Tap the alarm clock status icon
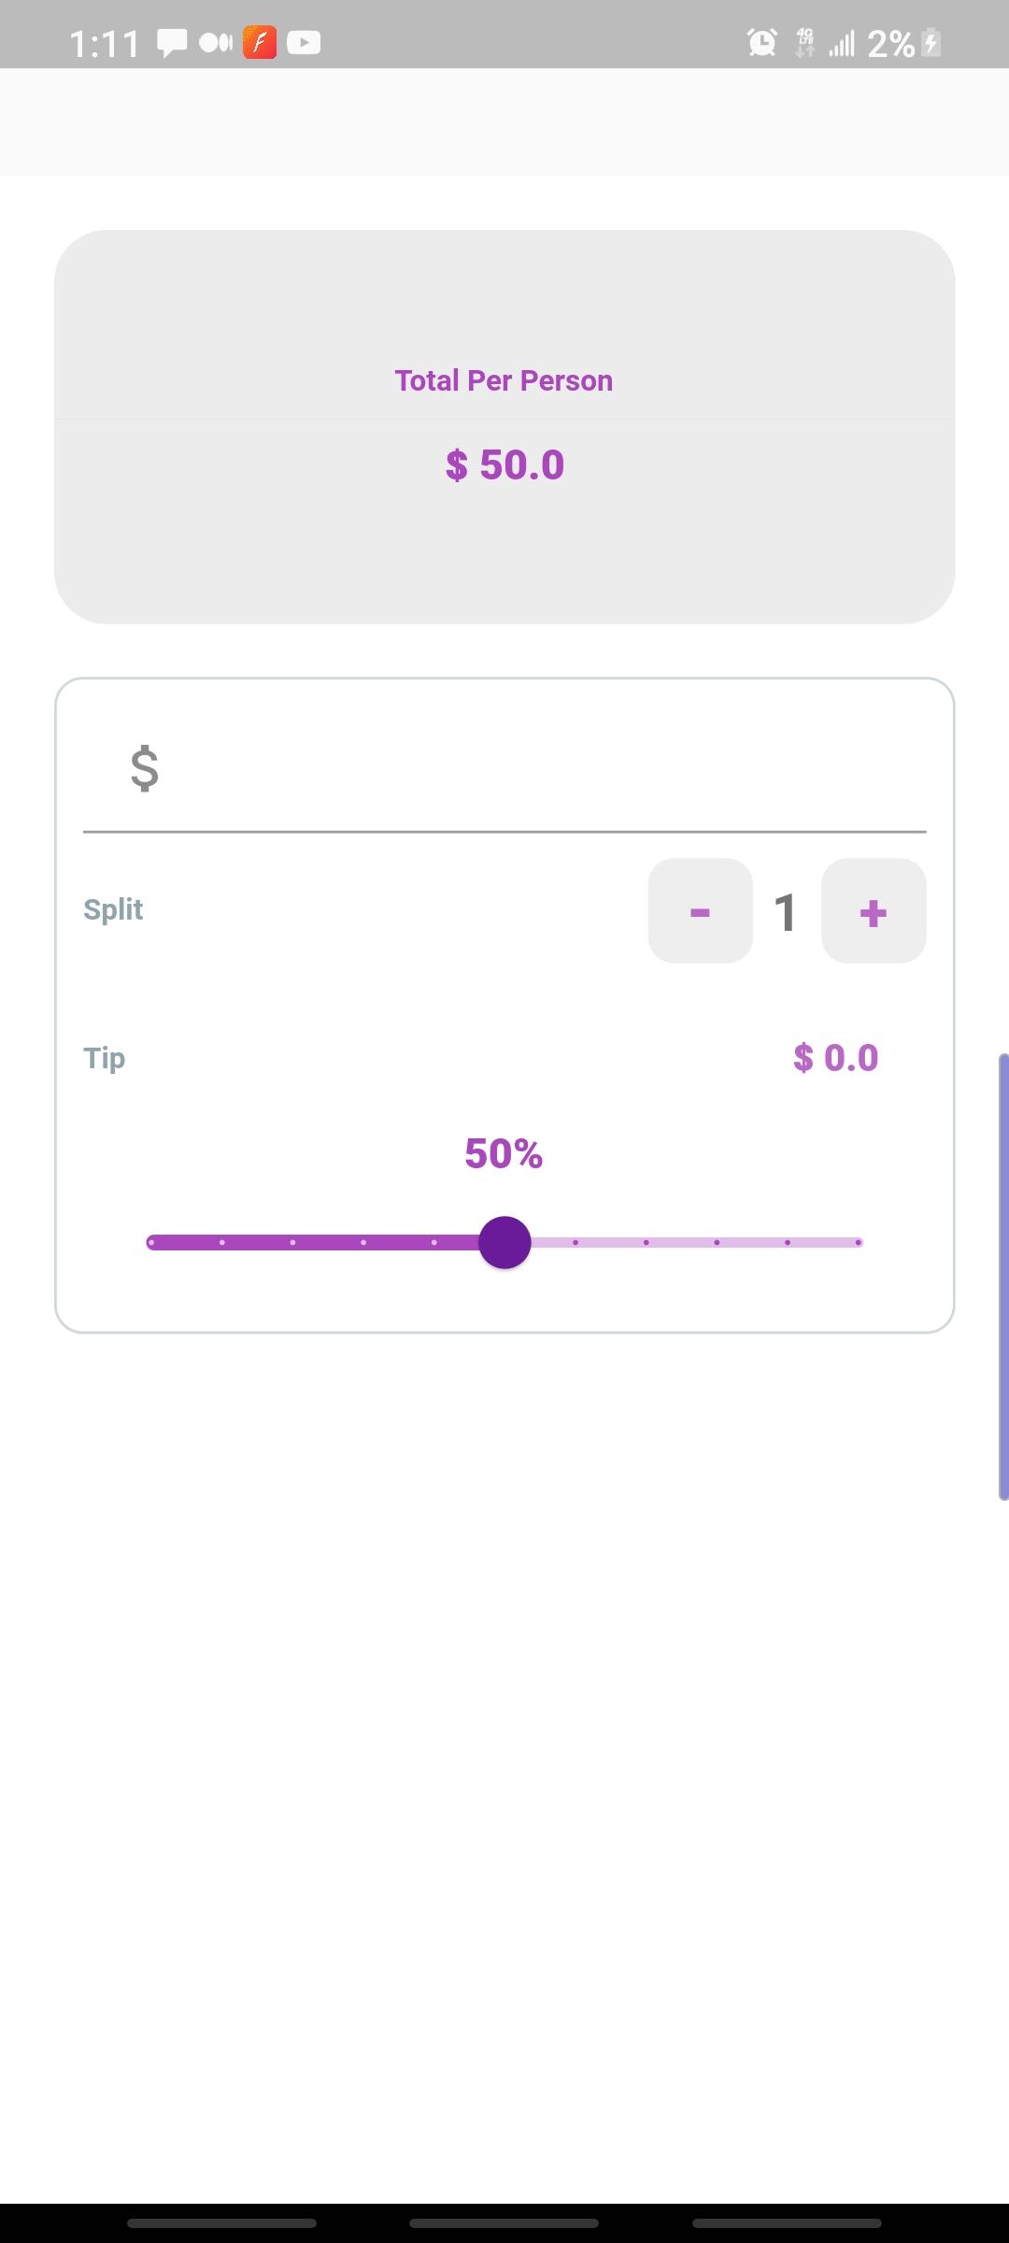The height and width of the screenshot is (2243, 1009). (x=762, y=42)
